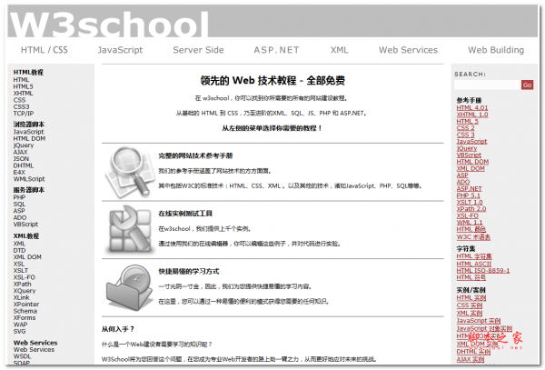
Task: Click the red Go search button
Action: pos(527,85)
